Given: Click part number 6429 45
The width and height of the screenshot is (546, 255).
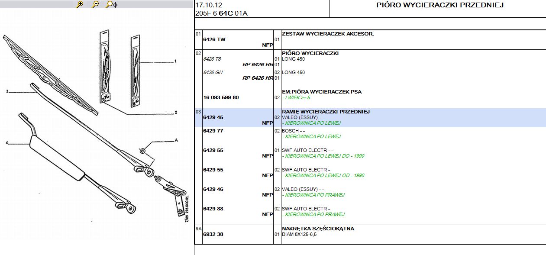Looking at the screenshot, I should click(x=213, y=117).
